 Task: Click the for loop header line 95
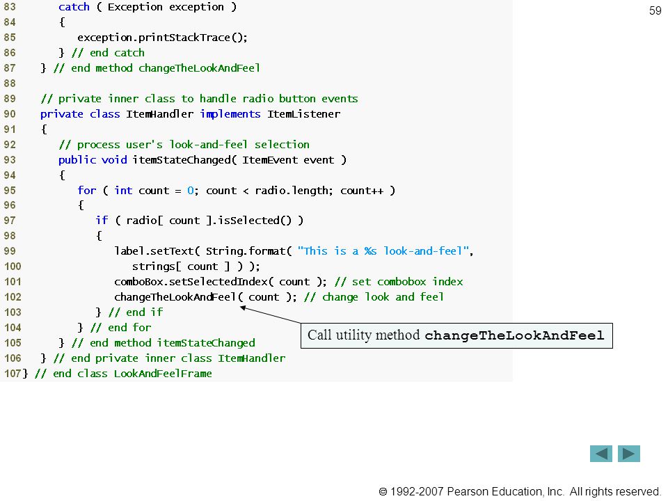click(237, 191)
